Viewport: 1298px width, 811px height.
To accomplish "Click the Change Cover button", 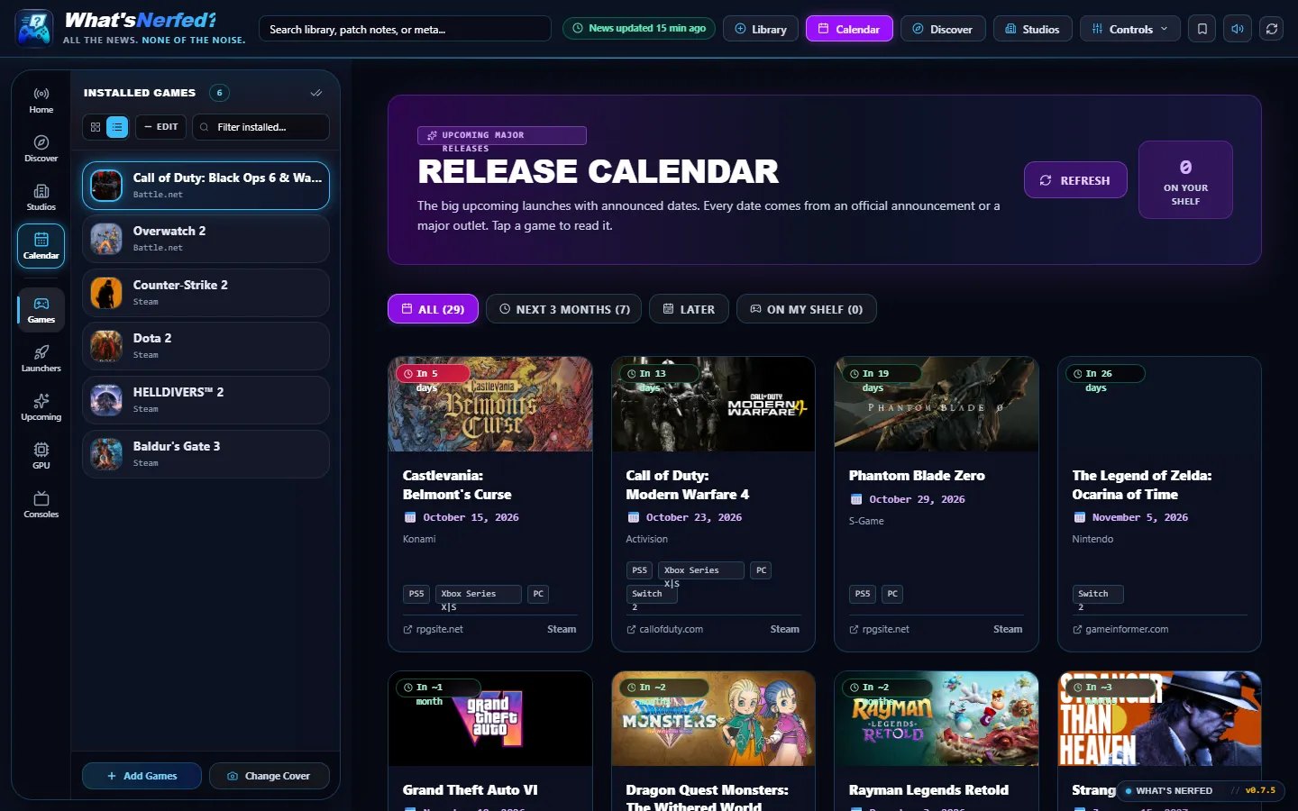I will pos(269,776).
